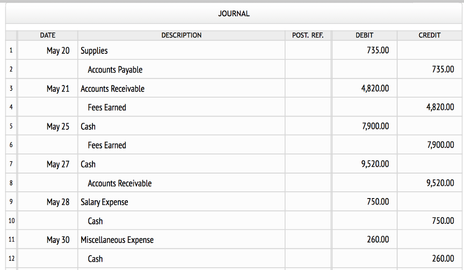Click the 9,520.00 credit amount
This screenshot has height=270, width=464.
(x=430, y=183)
